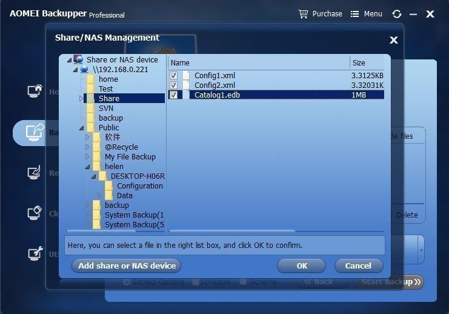Click the Config2.xml file icon
Image resolution: width=449 pixels, height=314 pixels.
(186, 85)
